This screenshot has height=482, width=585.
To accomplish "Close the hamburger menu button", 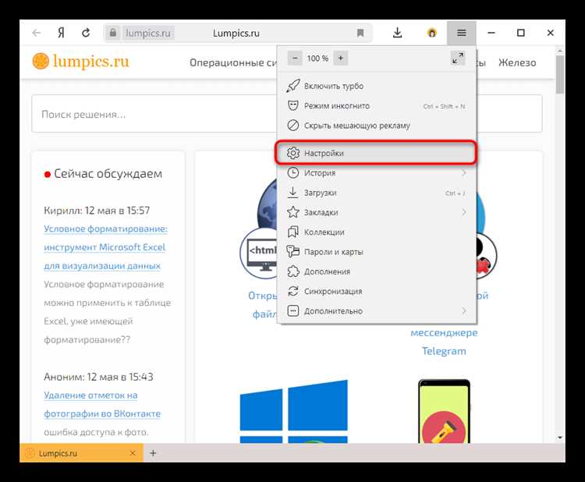I will [462, 33].
